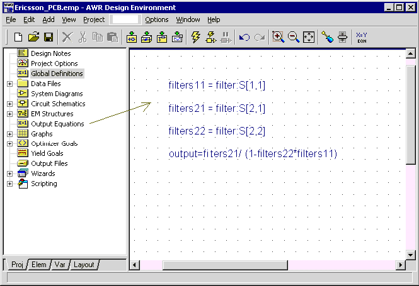Image resolution: width=419 pixels, height=286 pixels.
Task: Select Yield Goals tree item
Action: click(x=47, y=153)
